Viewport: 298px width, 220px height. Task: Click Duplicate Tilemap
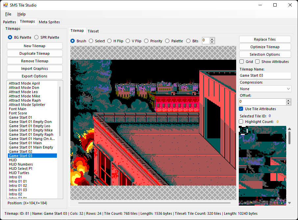click(35, 53)
